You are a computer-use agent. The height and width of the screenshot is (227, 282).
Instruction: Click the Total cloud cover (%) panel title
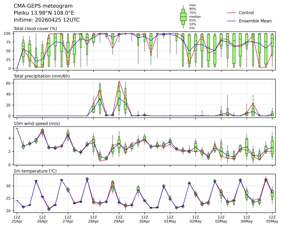(35, 29)
